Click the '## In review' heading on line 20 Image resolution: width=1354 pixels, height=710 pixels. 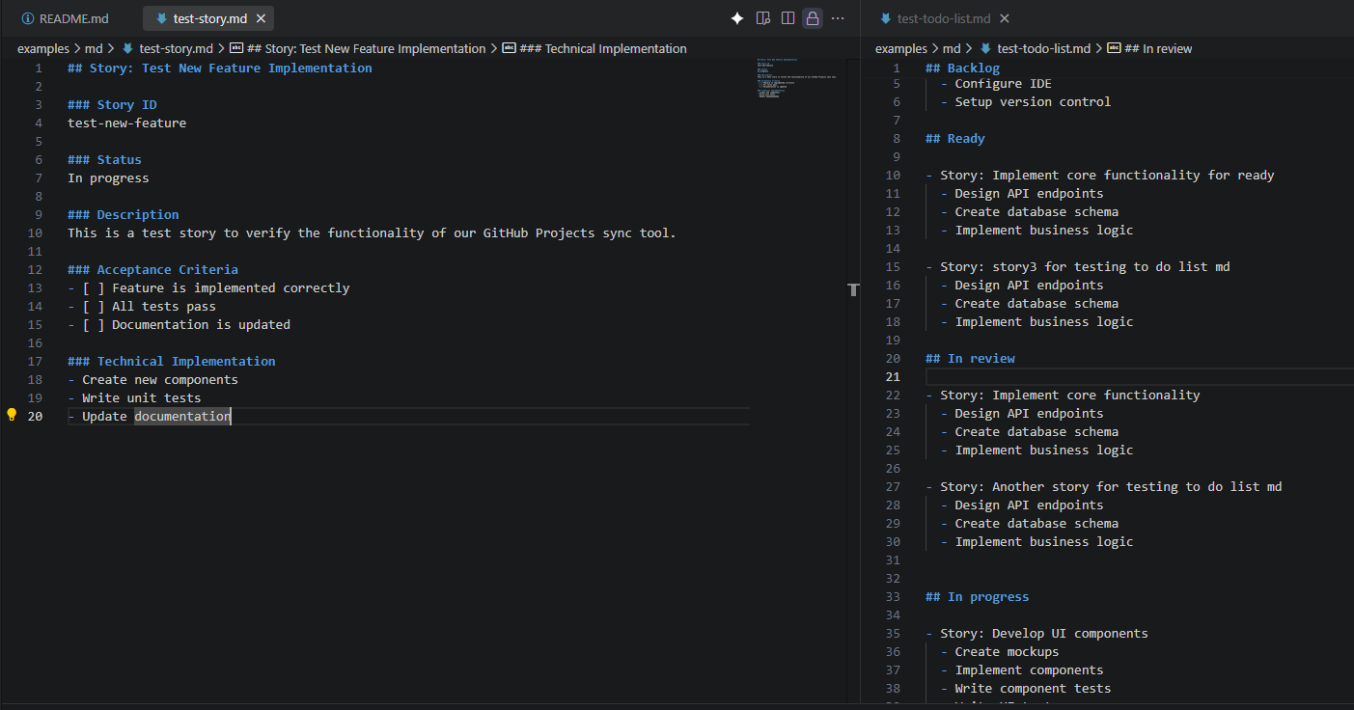(x=970, y=358)
